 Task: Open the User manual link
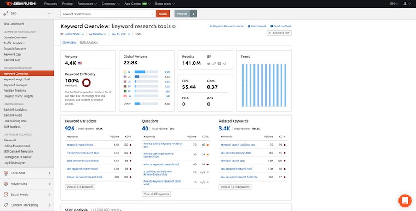[257, 26]
